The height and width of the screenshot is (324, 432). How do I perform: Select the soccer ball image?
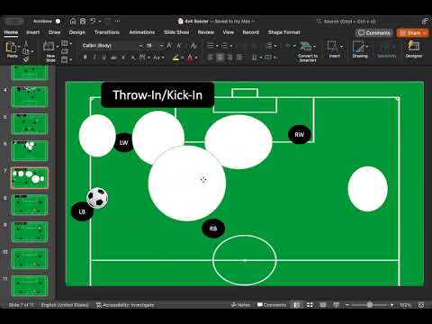pos(97,198)
